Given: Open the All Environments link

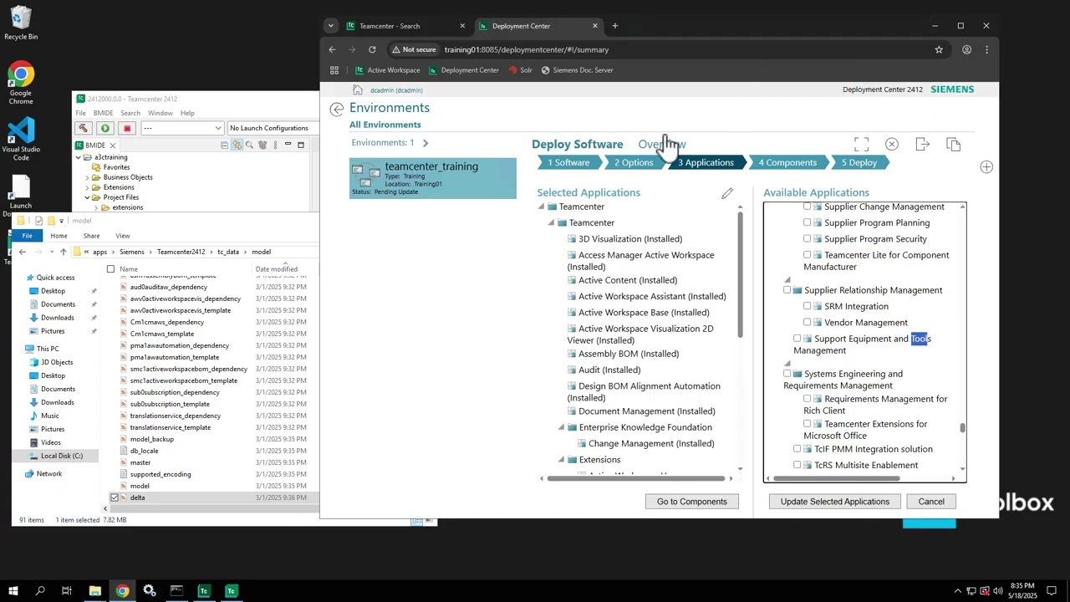Looking at the screenshot, I should [x=385, y=125].
